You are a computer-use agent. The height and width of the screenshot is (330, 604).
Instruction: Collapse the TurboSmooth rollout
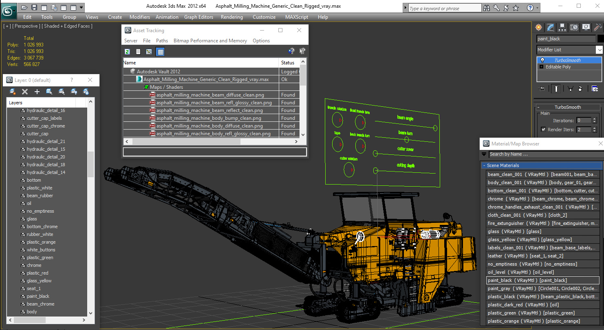(x=539, y=107)
